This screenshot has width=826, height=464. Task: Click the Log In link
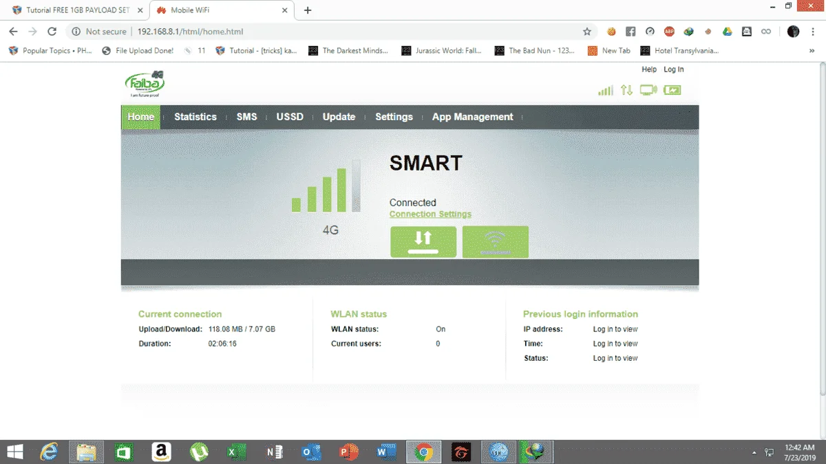point(674,69)
